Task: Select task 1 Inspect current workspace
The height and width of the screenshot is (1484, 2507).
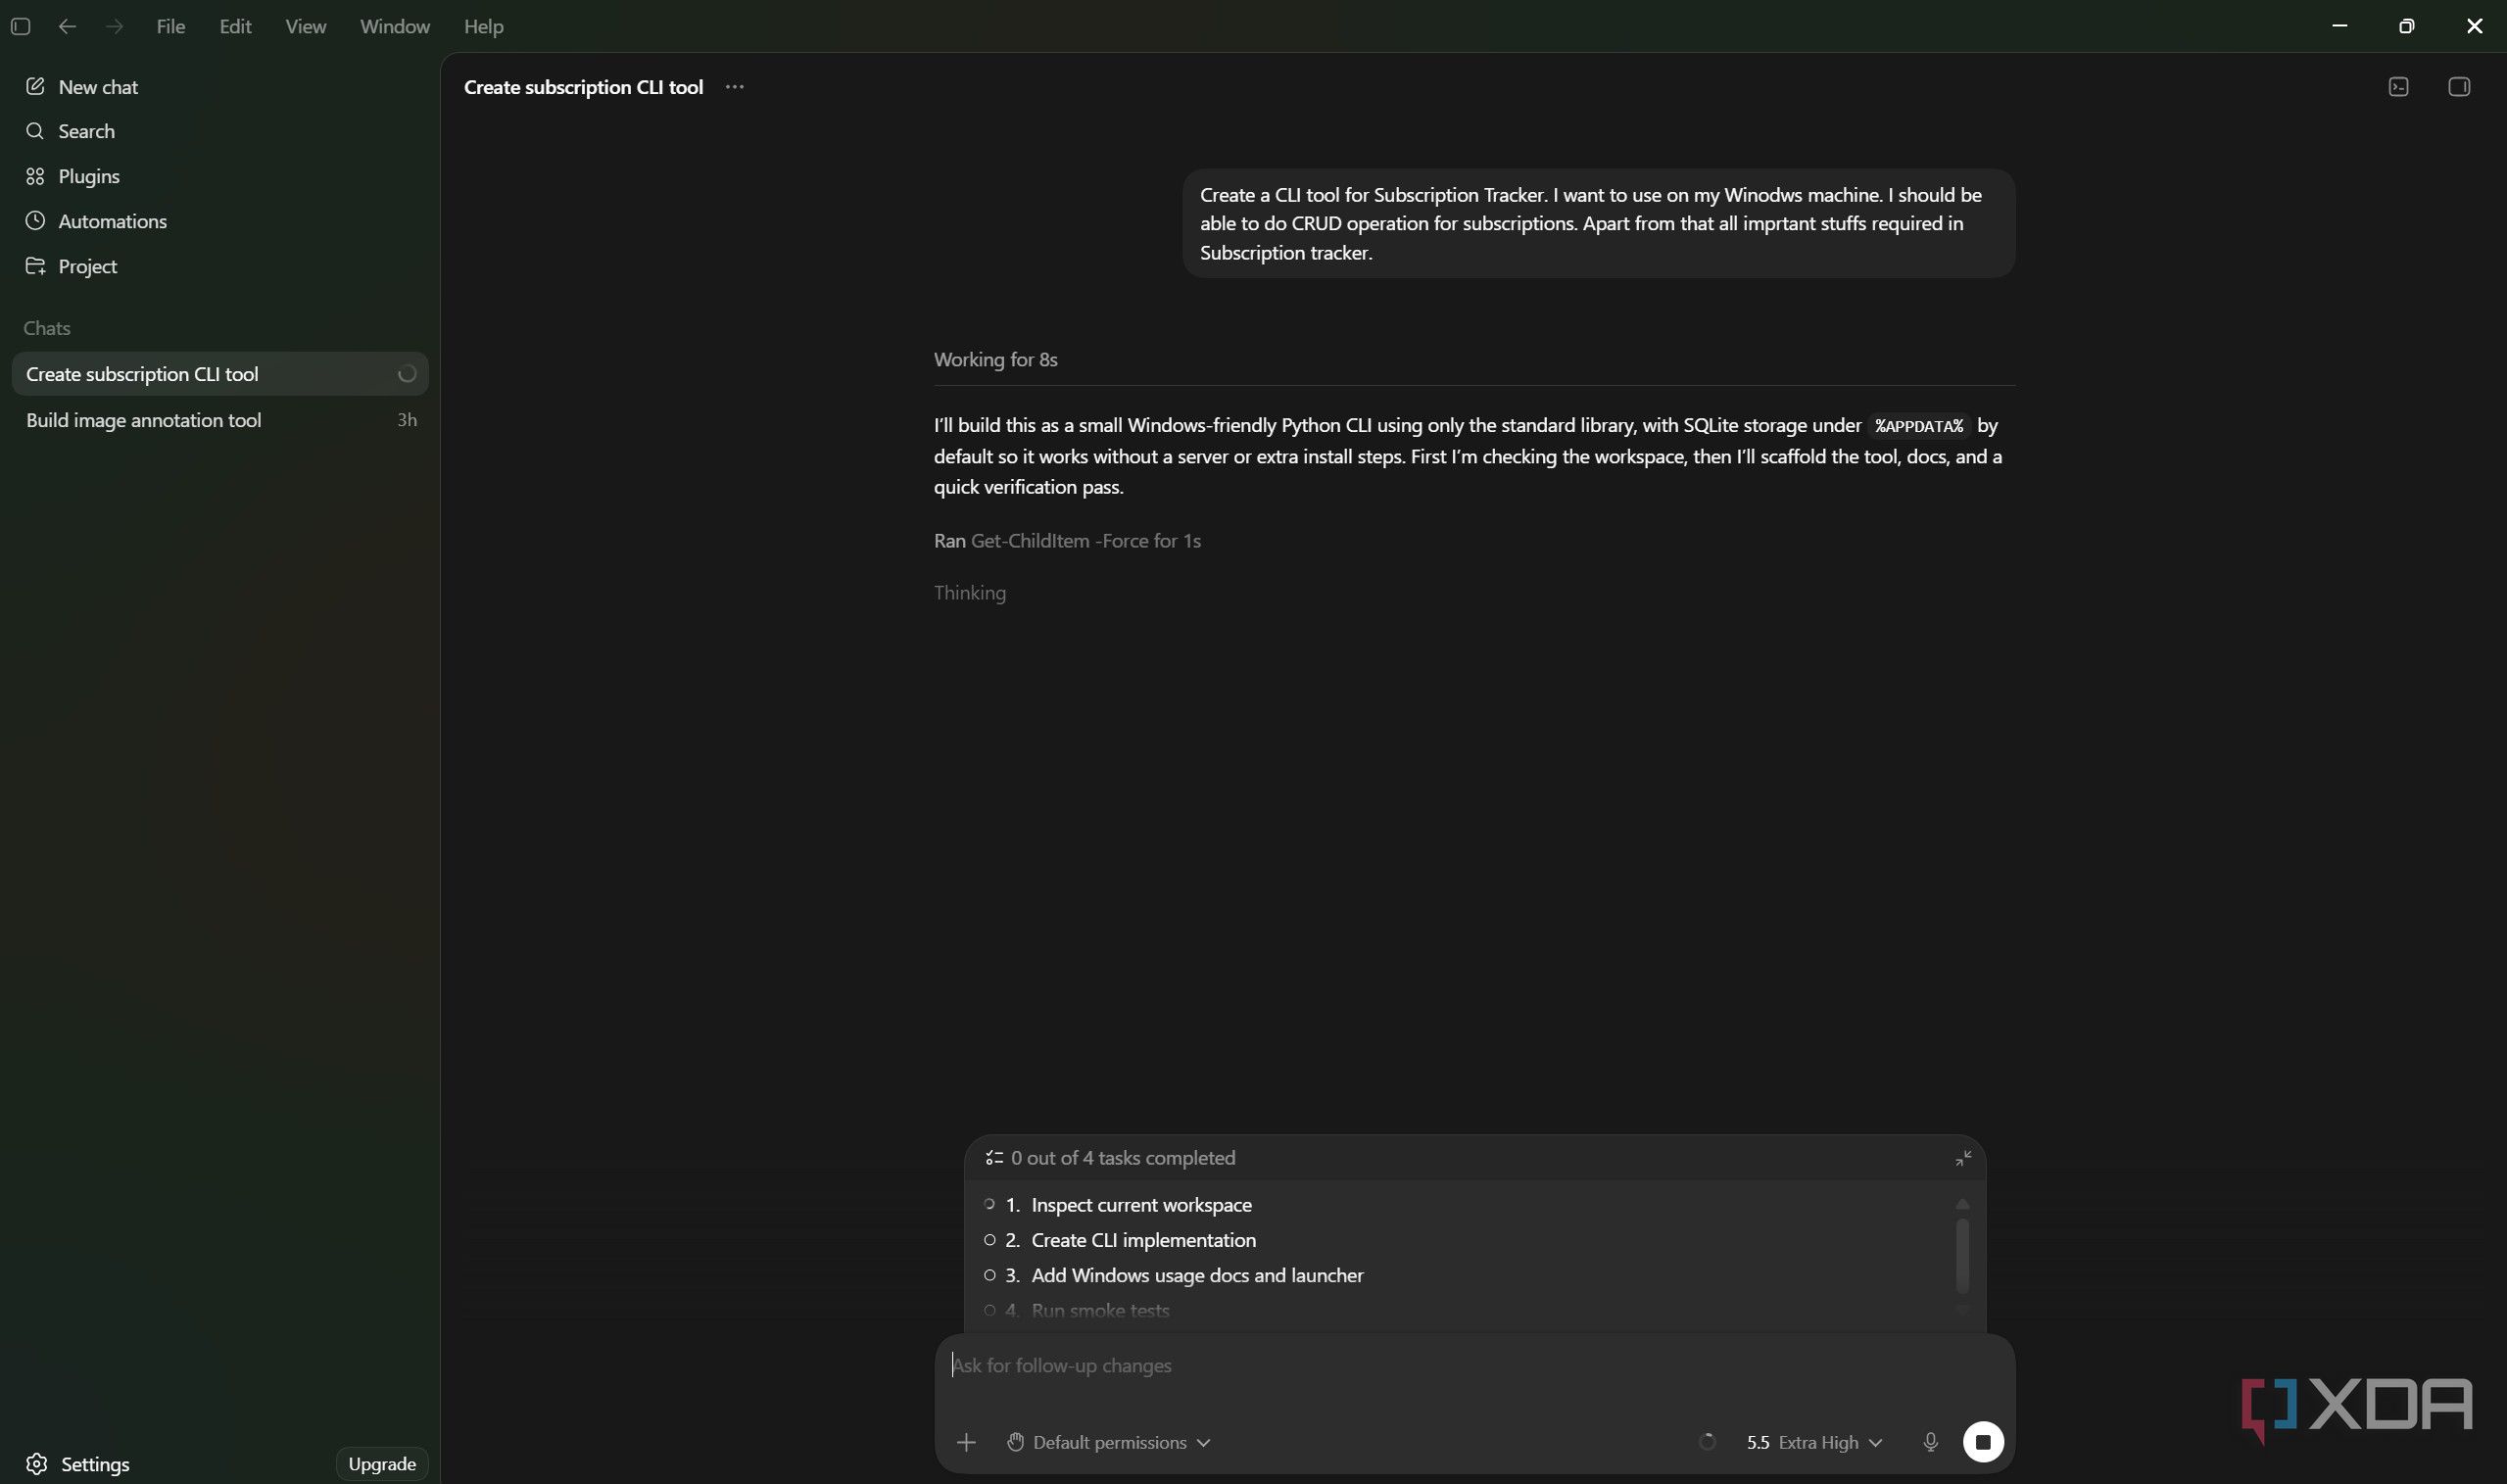Action: pyautogui.click(x=1118, y=1205)
